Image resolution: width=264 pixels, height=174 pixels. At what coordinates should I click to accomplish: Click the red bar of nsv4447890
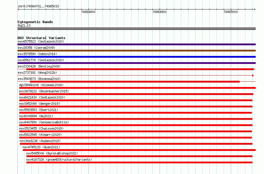tap(136, 125)
